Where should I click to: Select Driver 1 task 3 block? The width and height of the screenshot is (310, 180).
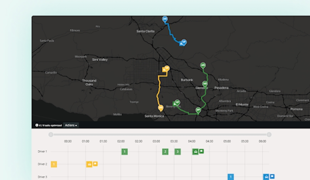click(178, 152)
